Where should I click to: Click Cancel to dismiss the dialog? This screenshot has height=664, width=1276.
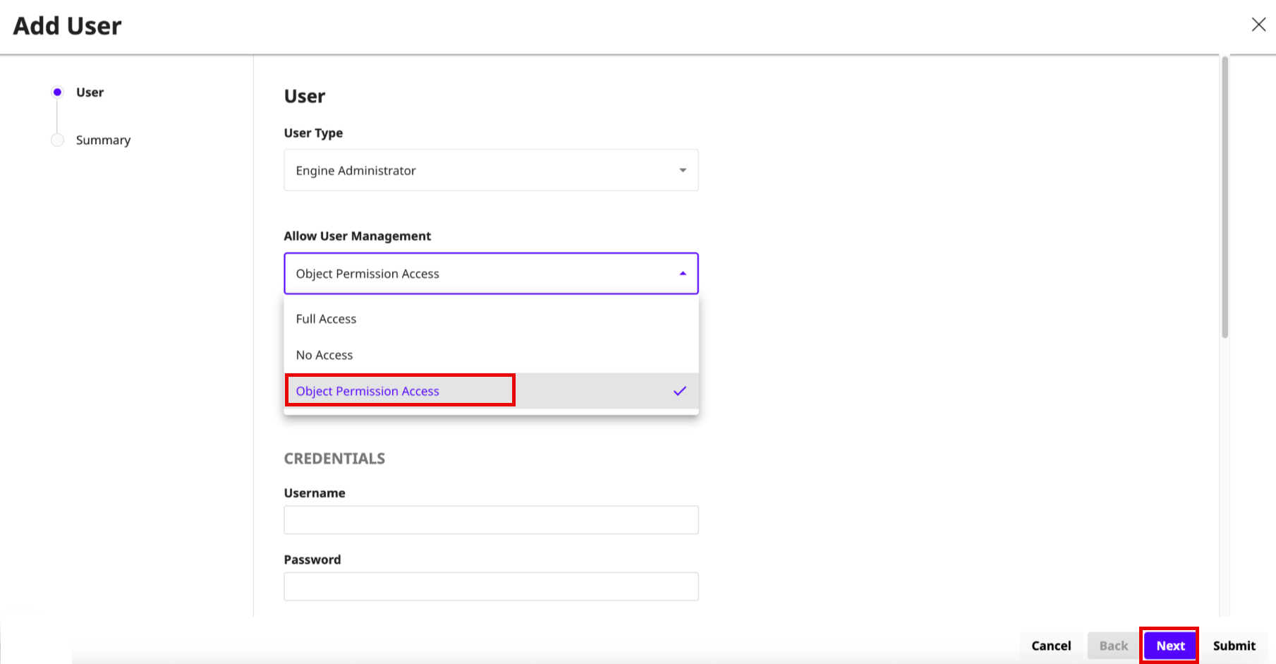(1050, 645)
